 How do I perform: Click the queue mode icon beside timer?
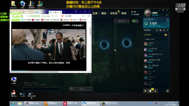146,24
